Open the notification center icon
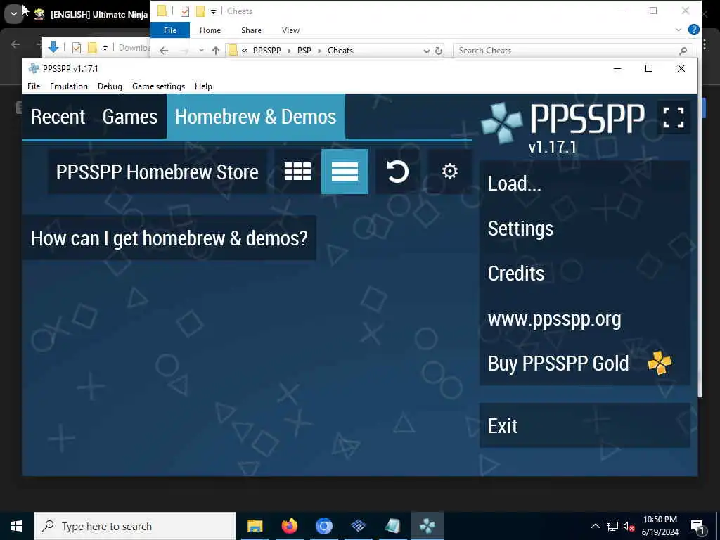The height and width of the screenshot is (540, 720). click(x=697, y=526)
